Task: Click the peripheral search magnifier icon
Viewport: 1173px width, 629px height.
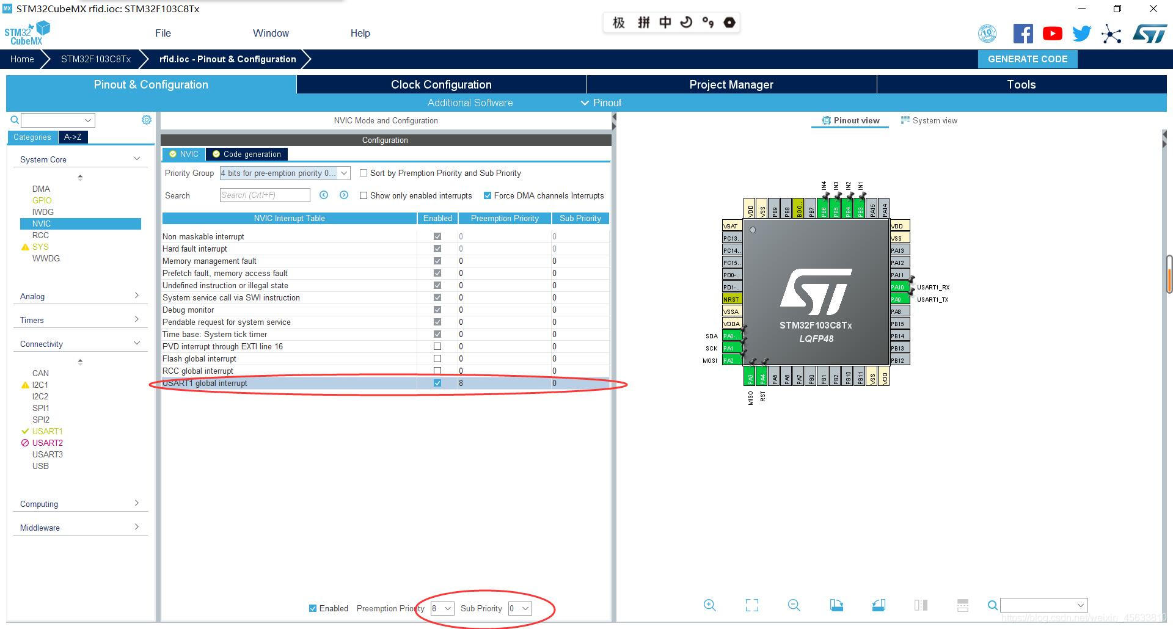Action: click(x=15, y=120)
